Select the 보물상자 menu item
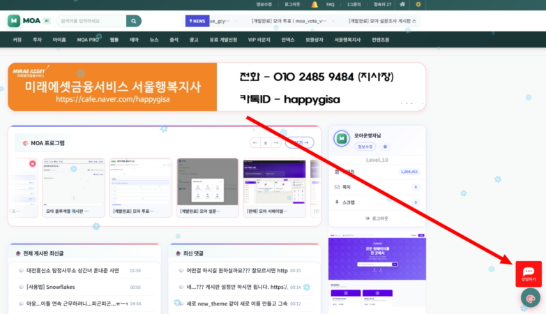 click(314, 40)
